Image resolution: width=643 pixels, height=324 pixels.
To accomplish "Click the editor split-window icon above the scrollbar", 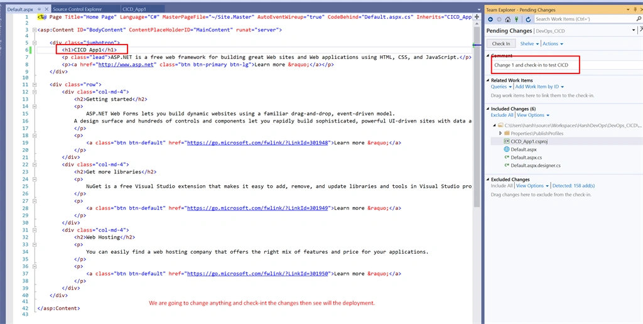I will pos(477,17).
